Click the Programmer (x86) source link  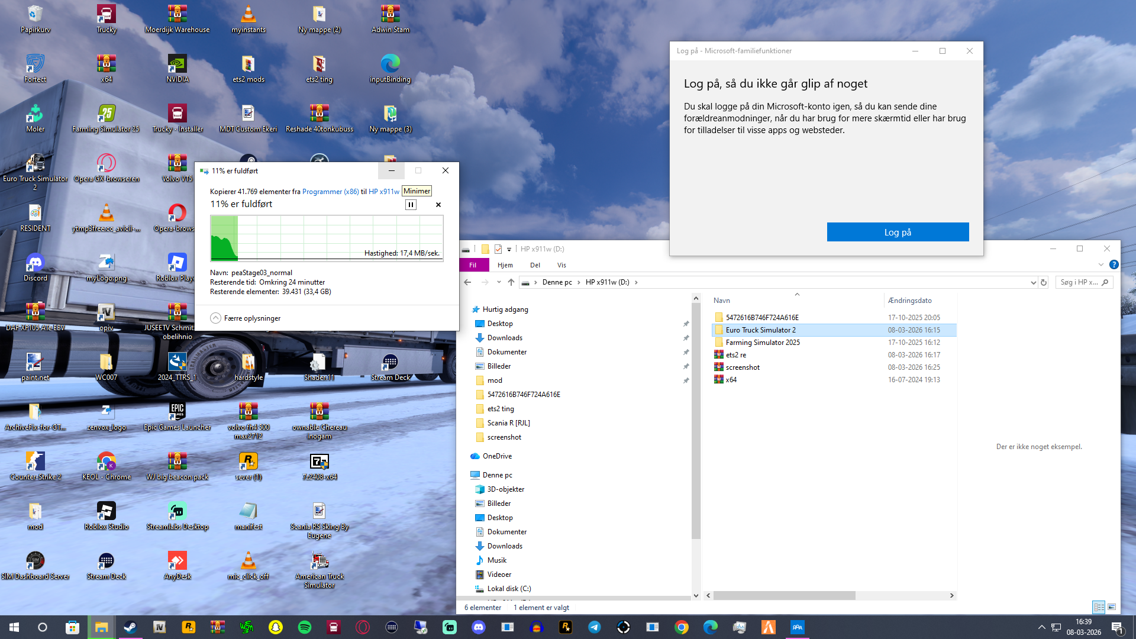click(x=330, y=192)
